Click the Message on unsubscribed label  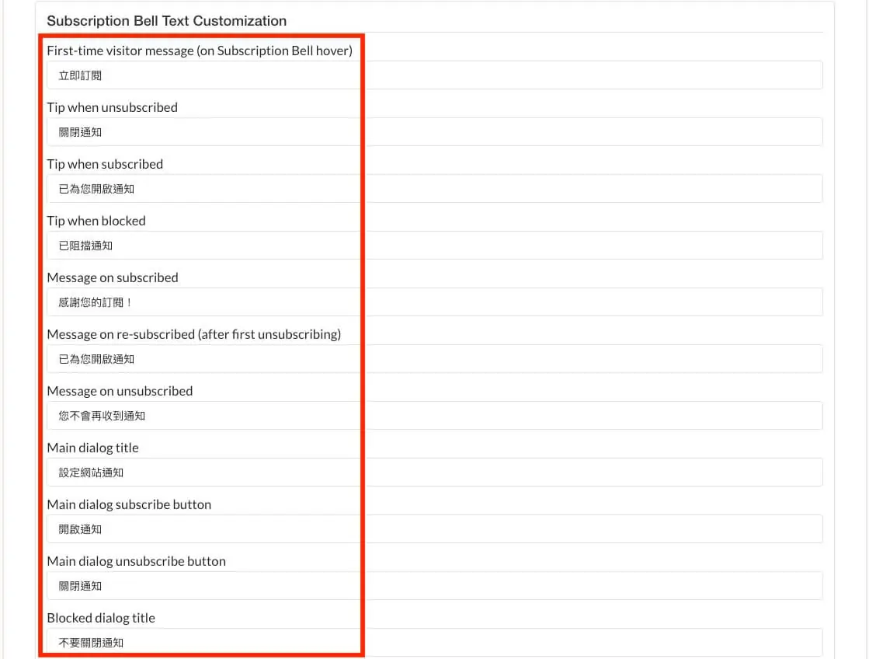pos(120,391)
